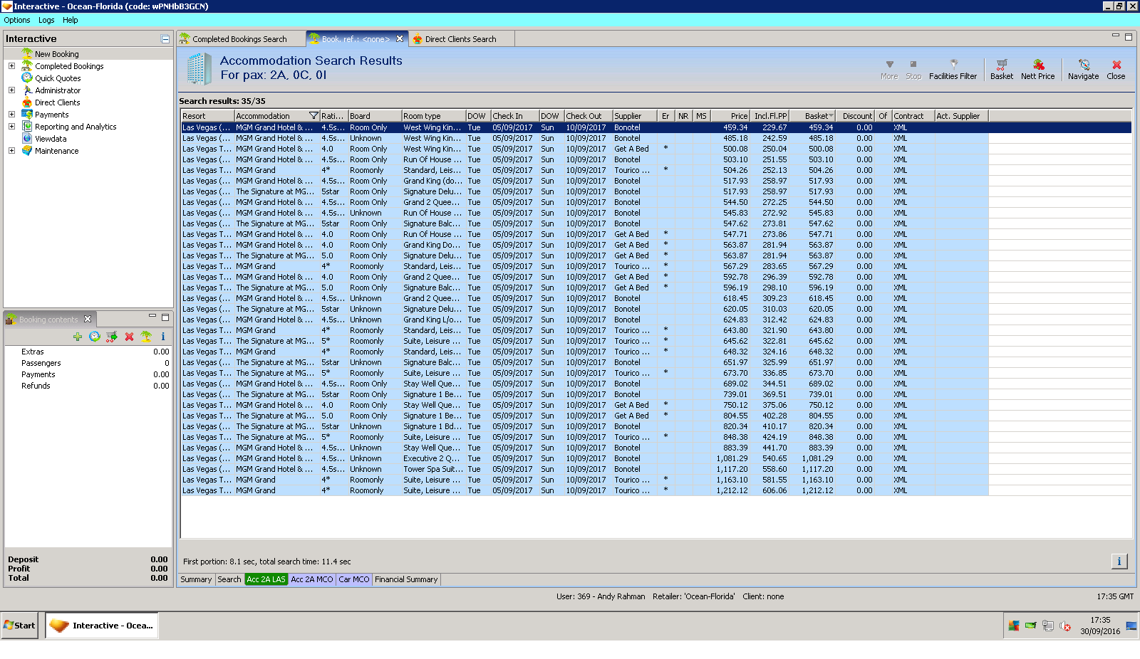This screenshot has width=1140, height=659.
Task: Open the Basket toolbar button
Action: pos(1001,69)
